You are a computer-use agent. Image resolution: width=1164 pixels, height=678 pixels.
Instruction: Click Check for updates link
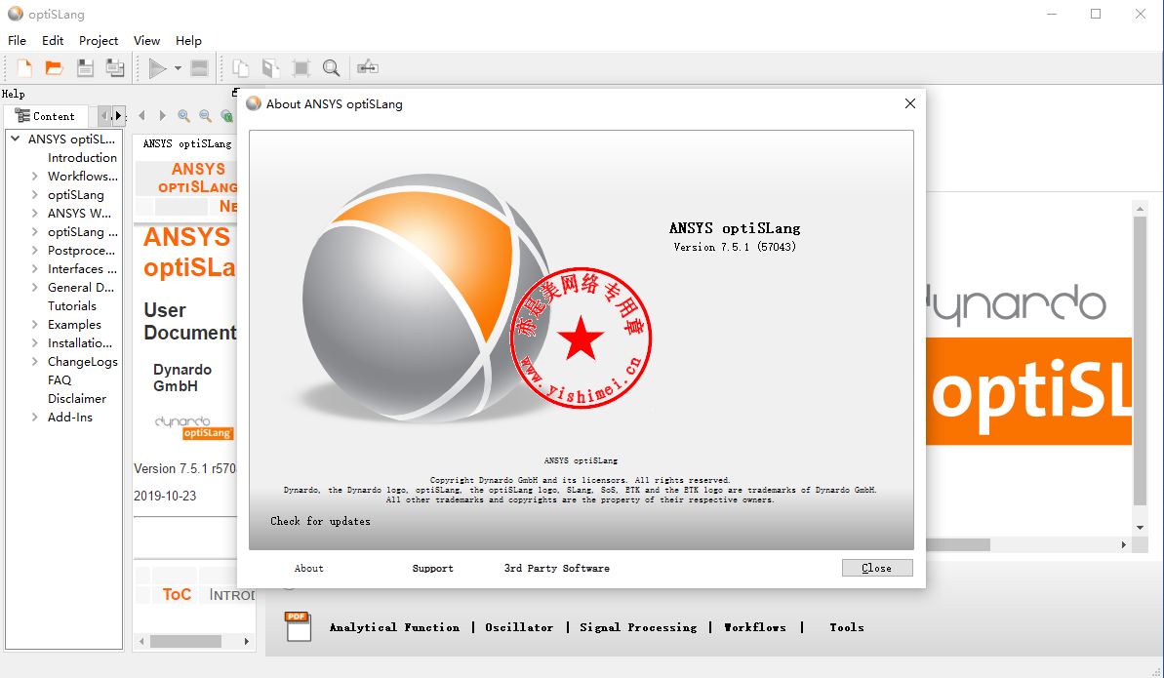(x=320, y=521)
